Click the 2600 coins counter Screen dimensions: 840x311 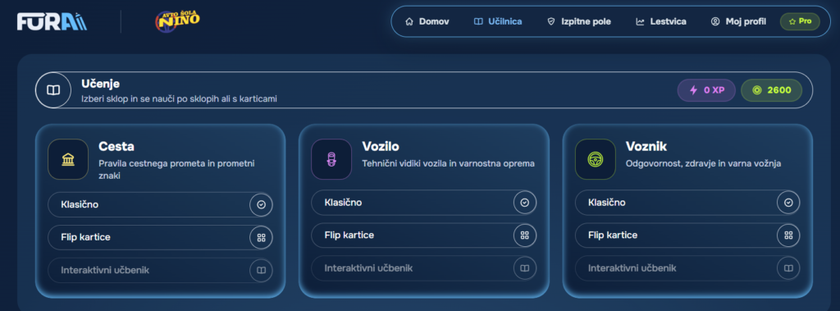tap(771, 90)
